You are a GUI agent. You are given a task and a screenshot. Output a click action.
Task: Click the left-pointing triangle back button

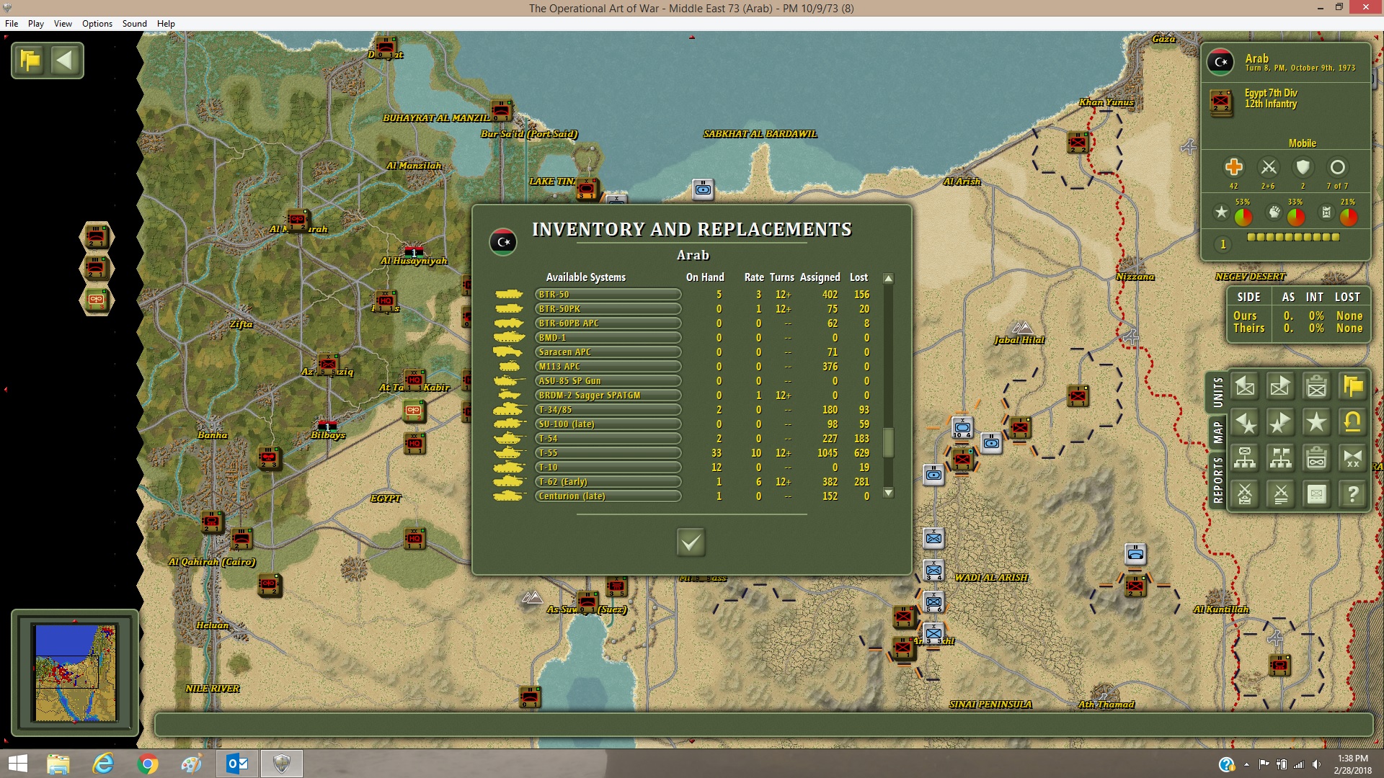click(65, 61)
